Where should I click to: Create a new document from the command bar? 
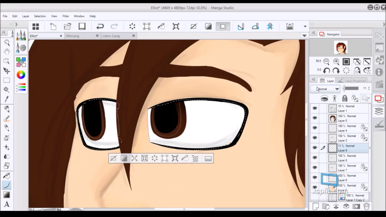pos(53,27)
